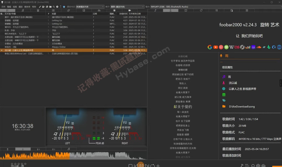The image size is (282, 167).
Task: Open the 视图 menu in the menu bar
Action: pos(15,7)
